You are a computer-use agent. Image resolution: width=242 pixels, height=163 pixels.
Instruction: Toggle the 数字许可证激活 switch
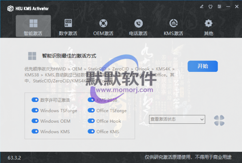coord(35,100)
